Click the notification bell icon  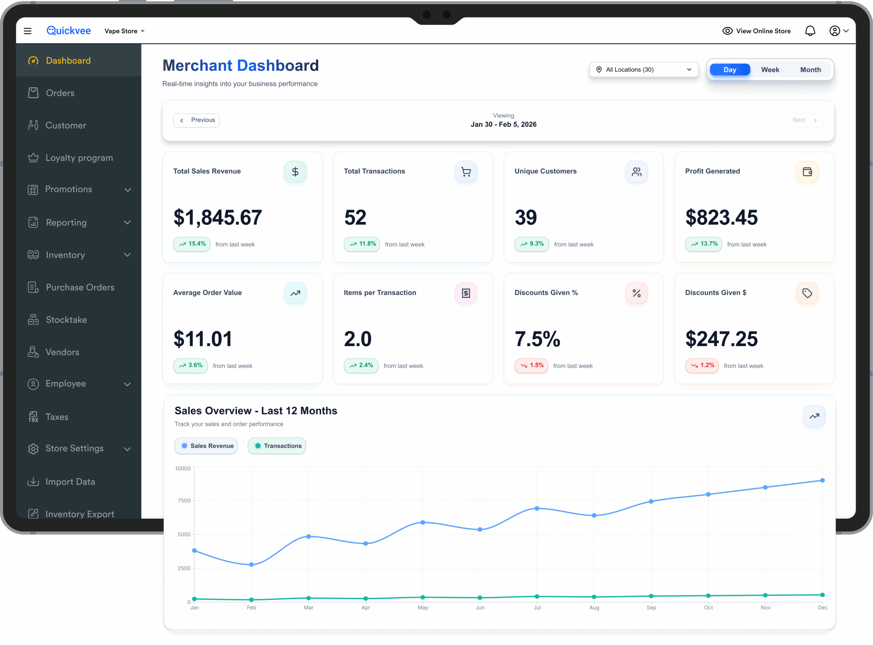[x=810, y=31]
